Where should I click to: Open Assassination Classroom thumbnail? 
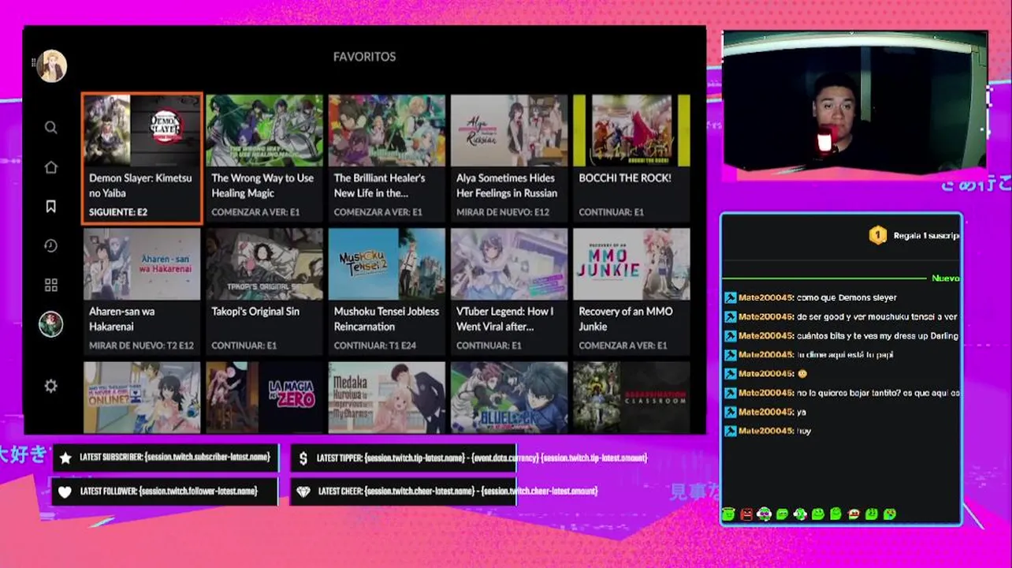tap(631, 397)
